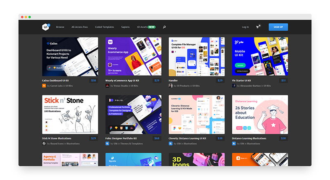Open Handler File Manager thumbnail
Viewport: 330px width, 180px height.
coord(197,57)
